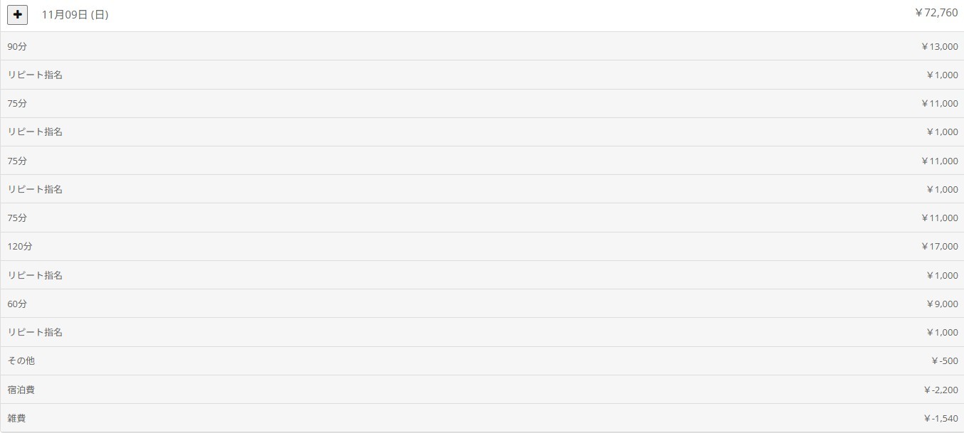Image resolution: width=964 pixels, height=433 pixels.
Task: Open the 120分 entry
Action: point(20,246)
